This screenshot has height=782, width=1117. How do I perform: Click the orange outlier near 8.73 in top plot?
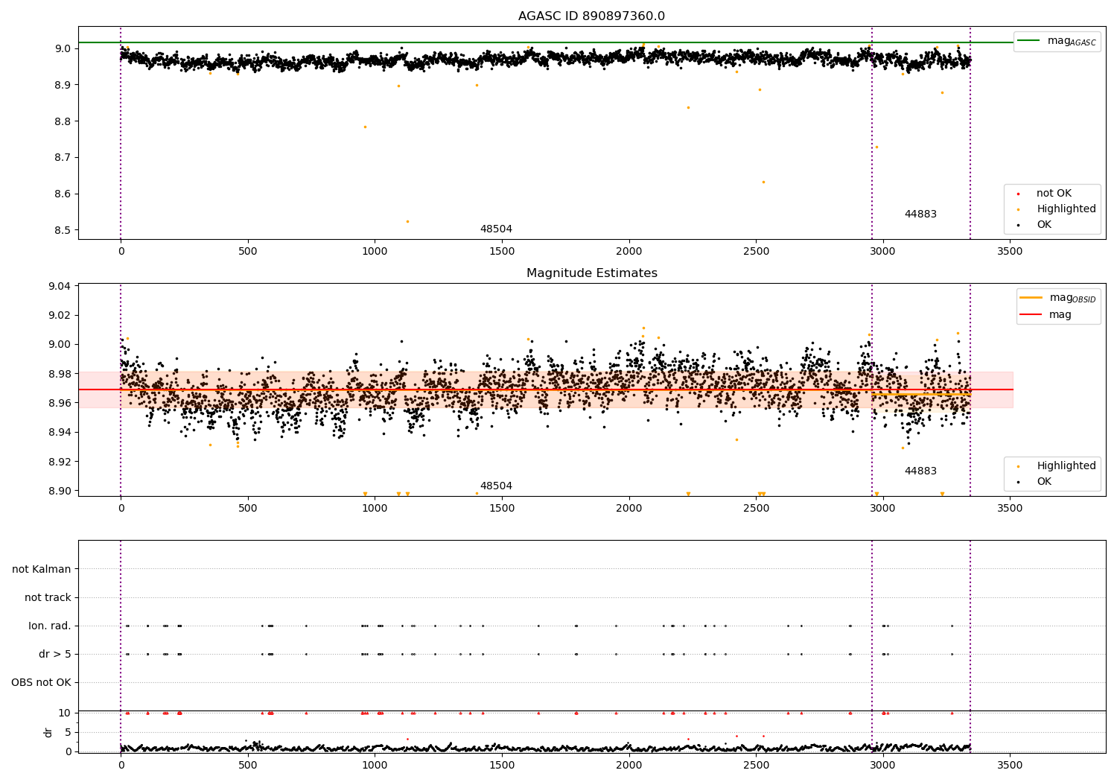(876, 147)
